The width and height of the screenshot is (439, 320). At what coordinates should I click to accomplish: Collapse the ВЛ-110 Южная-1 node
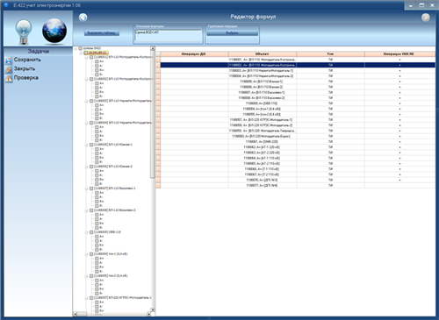pos(87,145)
